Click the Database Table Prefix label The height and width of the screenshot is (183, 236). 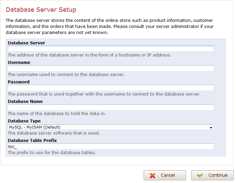tap(32, 140)
